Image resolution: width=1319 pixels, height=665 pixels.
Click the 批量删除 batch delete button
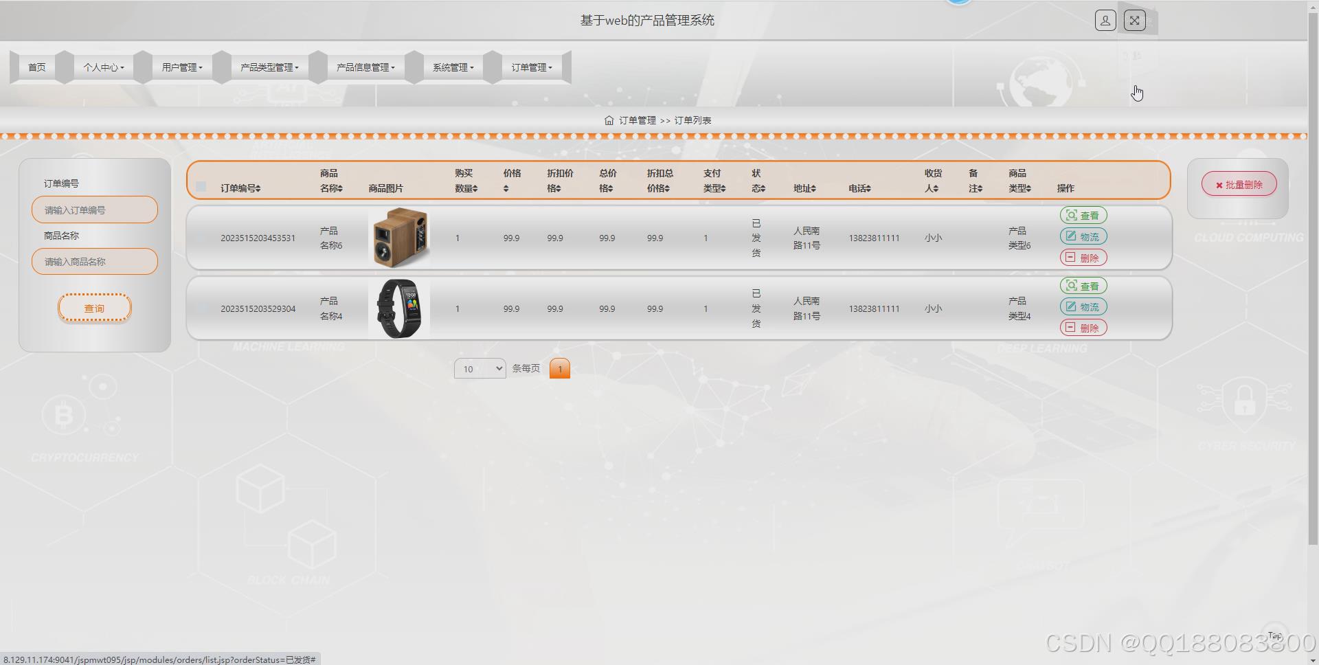tap(1239, 183)
